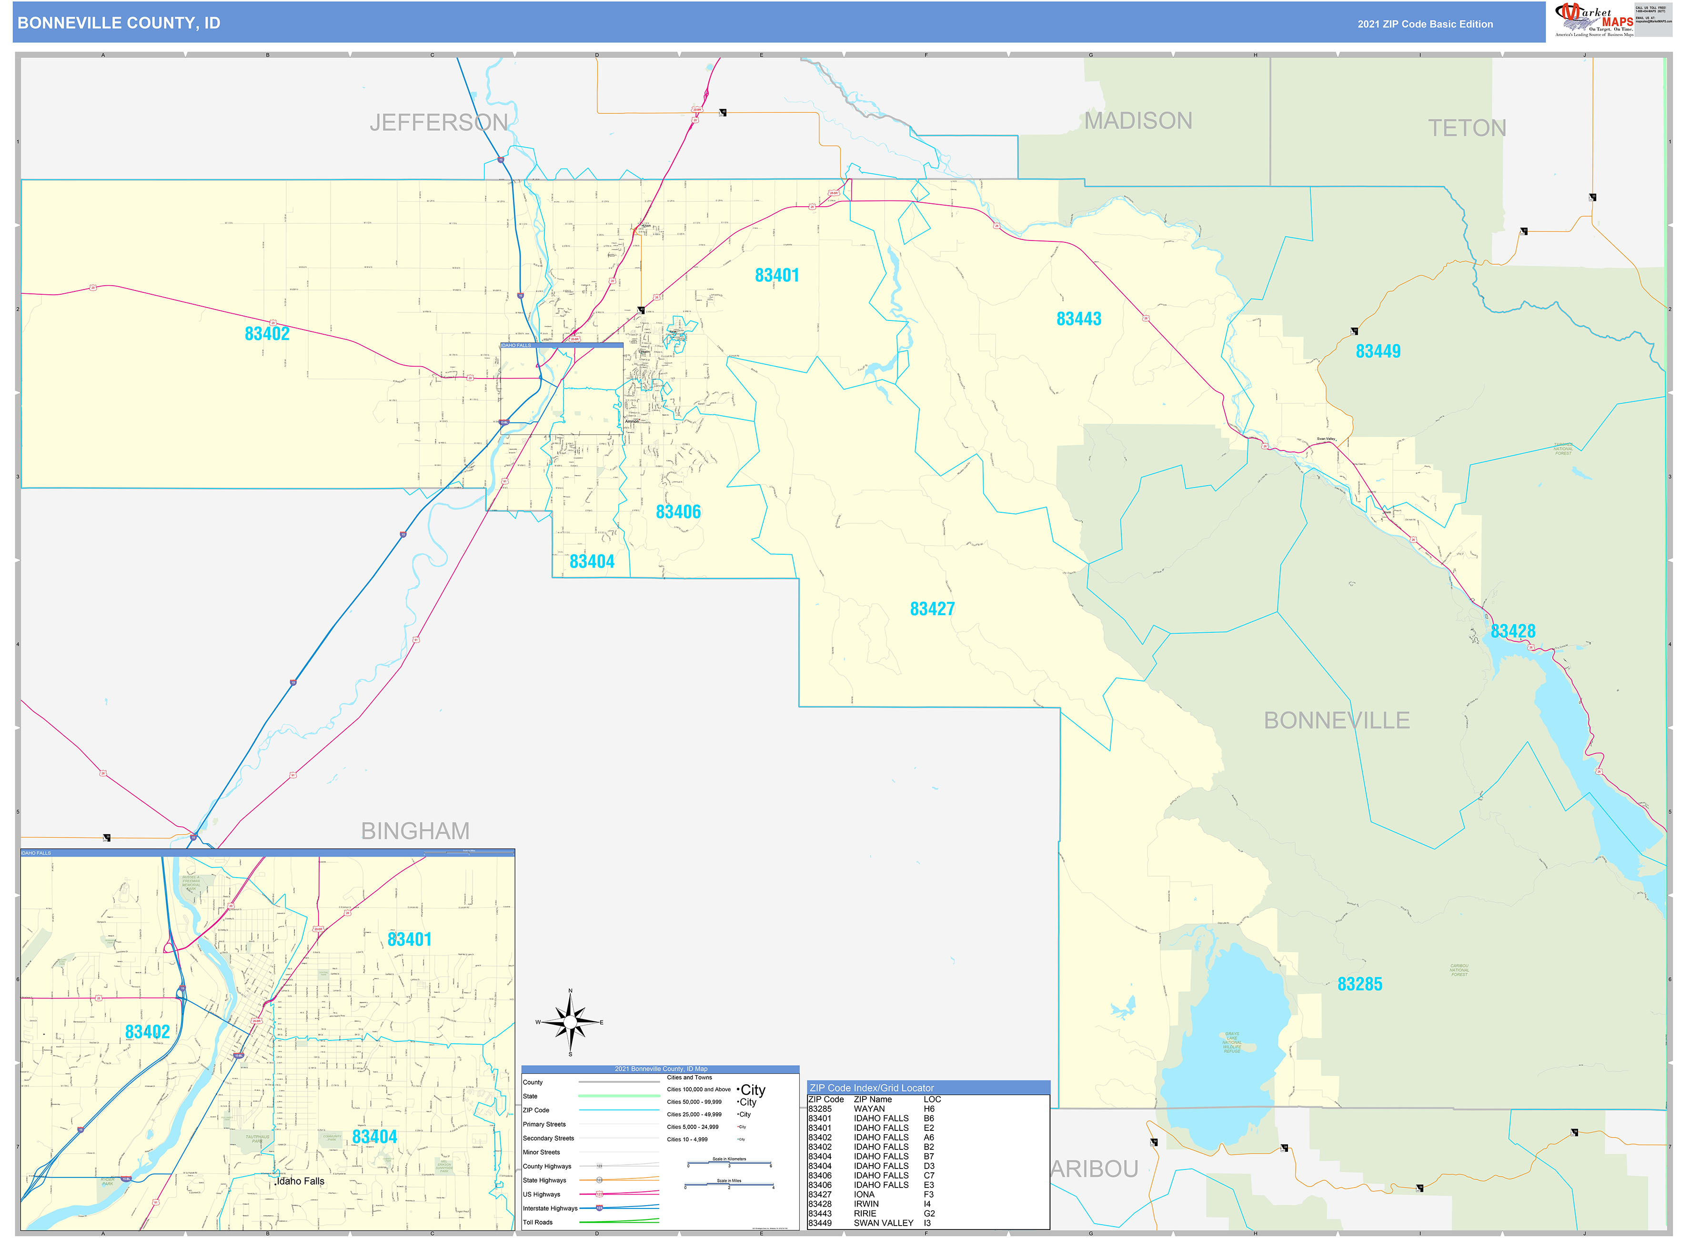This screenshot has height=1238, width=1681.
Task: Select the Interstate Highways shield symbol in legend
Action: pos(599,1208)
